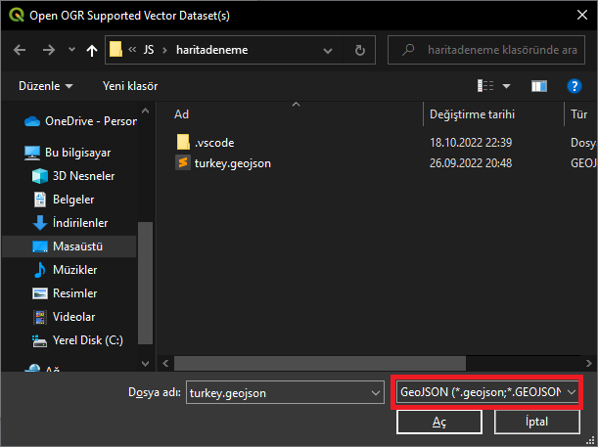Open Belgeler in the sidebar
The height and width of the screenshot is (447, 598).
click(64, 200)
